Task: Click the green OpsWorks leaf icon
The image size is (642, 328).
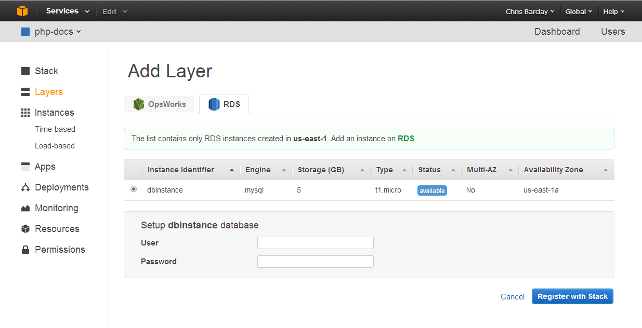Action: coord(138,104)
